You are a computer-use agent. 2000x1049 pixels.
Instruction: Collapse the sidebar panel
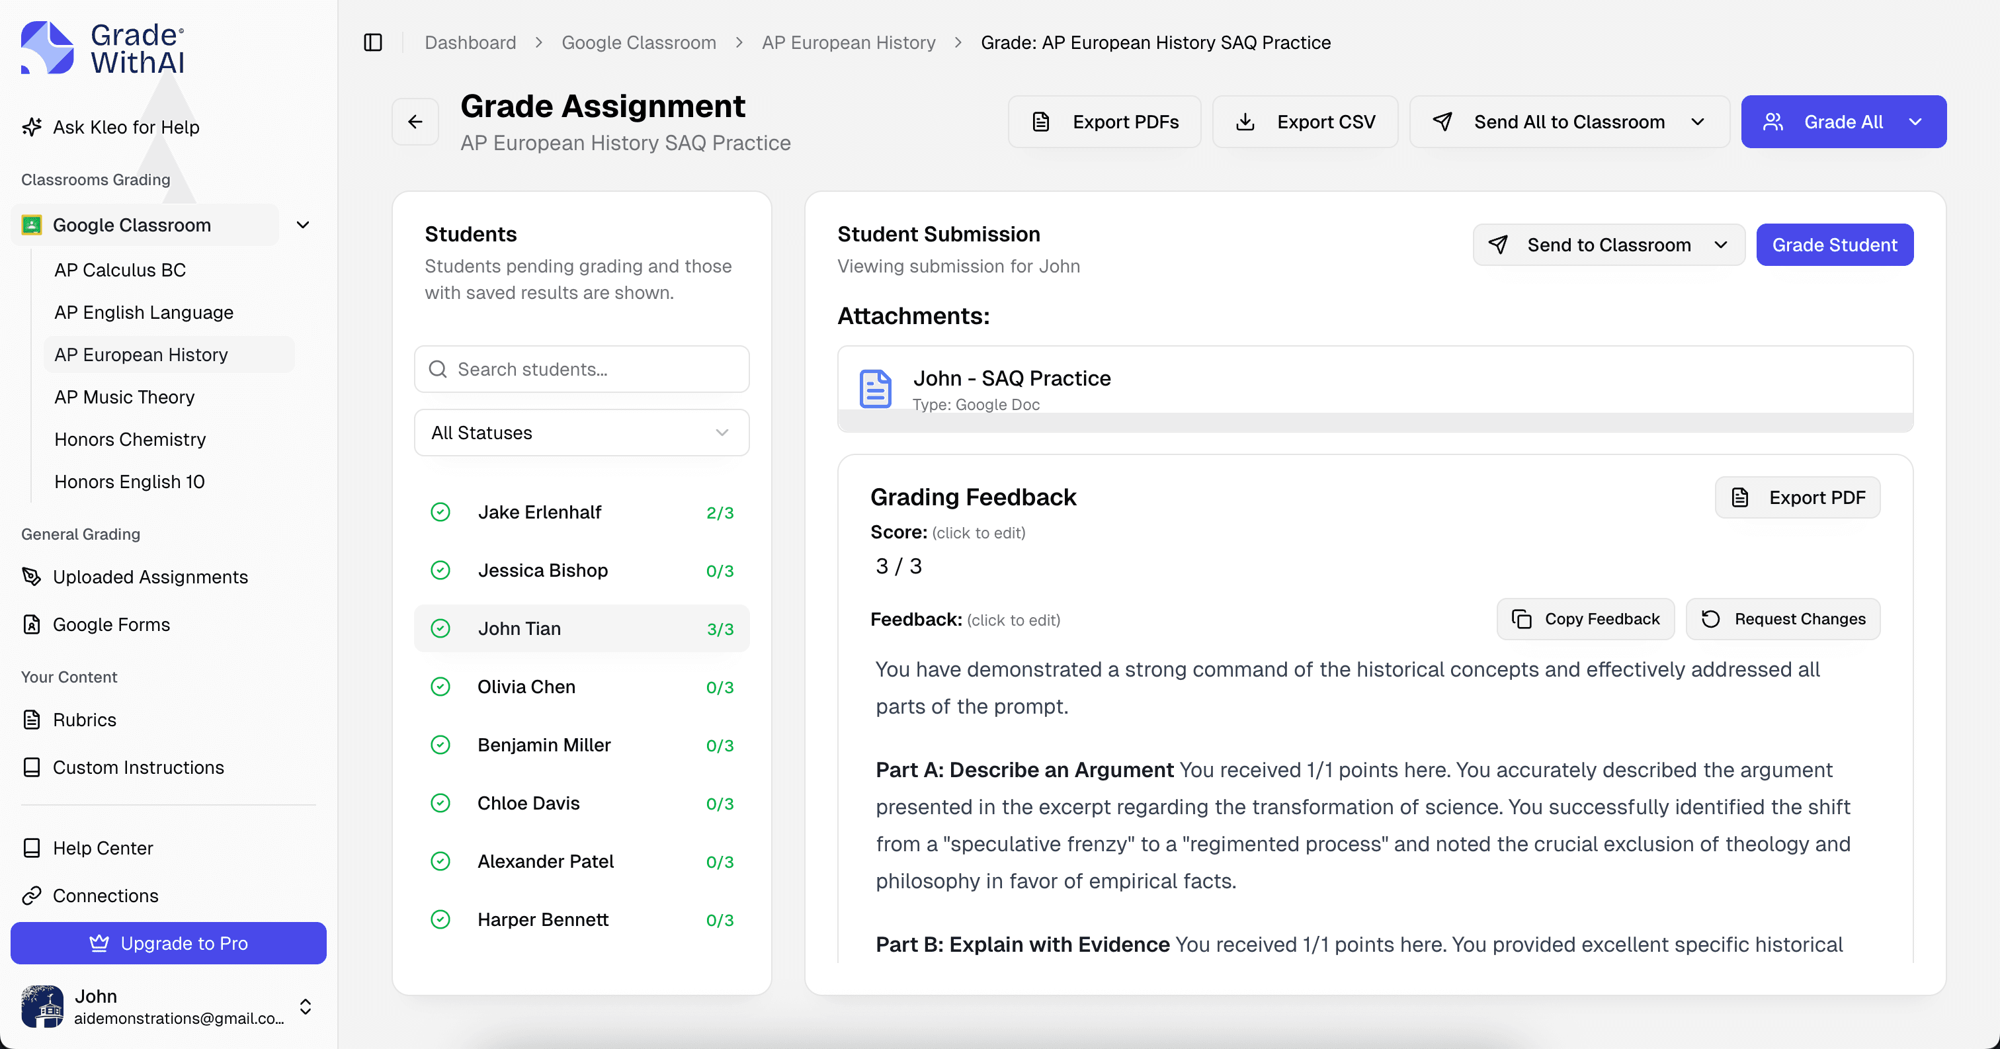tap(372, 43)
